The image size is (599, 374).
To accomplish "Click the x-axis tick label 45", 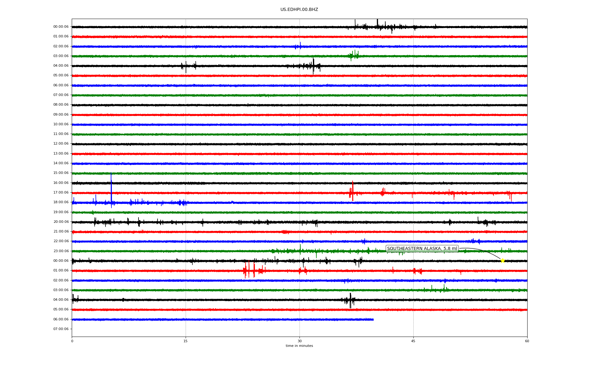I will (413, 341).
